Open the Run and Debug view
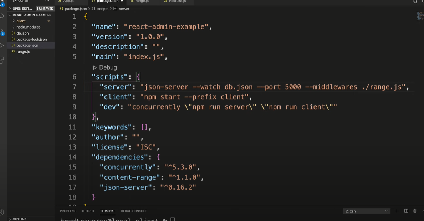The height and width of the screenshot is (221, 424). click(1, 45)
